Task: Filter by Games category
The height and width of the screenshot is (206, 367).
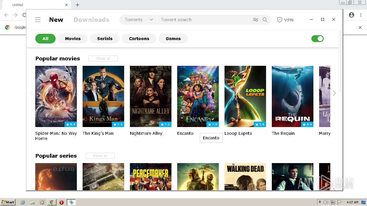Action: (173, 39)
